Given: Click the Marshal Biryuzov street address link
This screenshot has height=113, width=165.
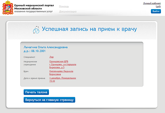Looking at the screenshot, I should click(x=63, y=66).
